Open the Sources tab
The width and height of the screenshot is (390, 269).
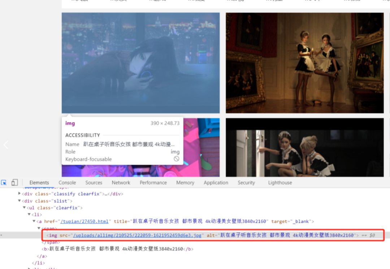click(x=94, y=182)
